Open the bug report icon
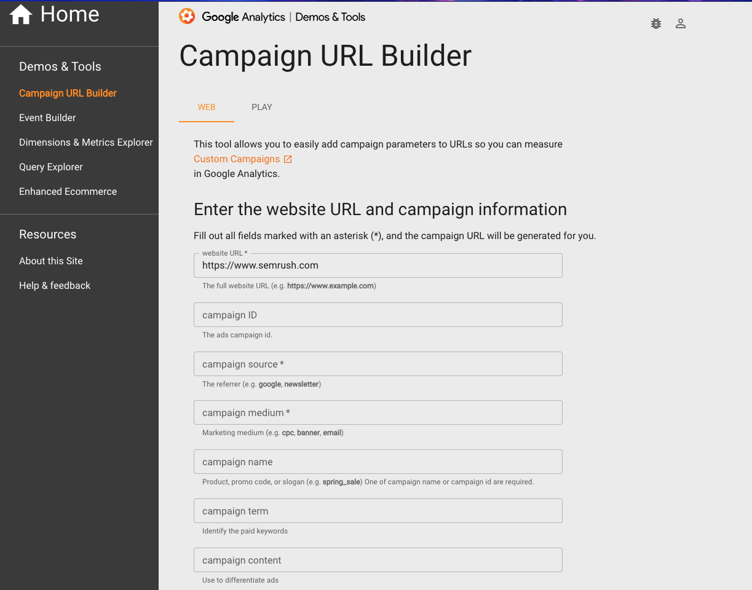 (x=656, y=24)
